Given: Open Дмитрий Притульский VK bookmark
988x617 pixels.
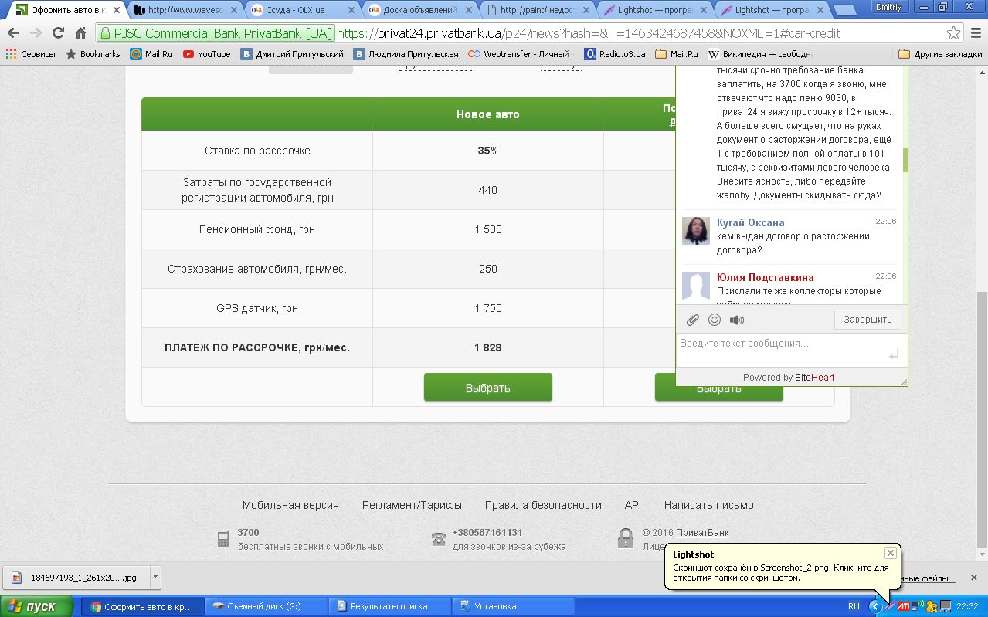Looking at the screenshot, I should point(292,54).
